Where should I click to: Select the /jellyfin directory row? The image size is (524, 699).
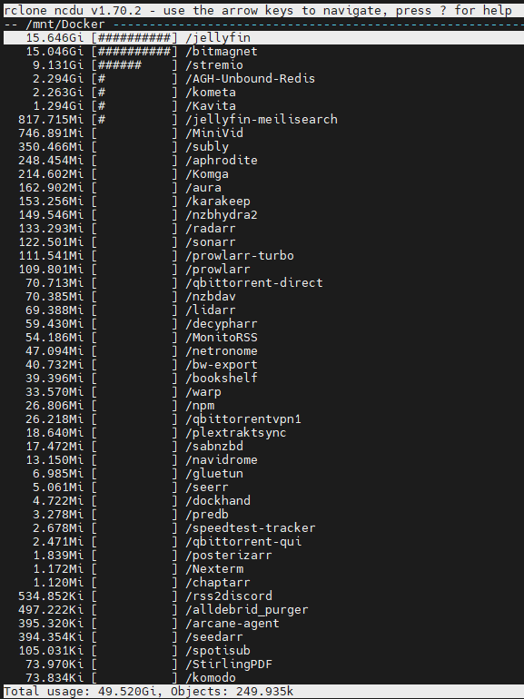tap(263, 38)
